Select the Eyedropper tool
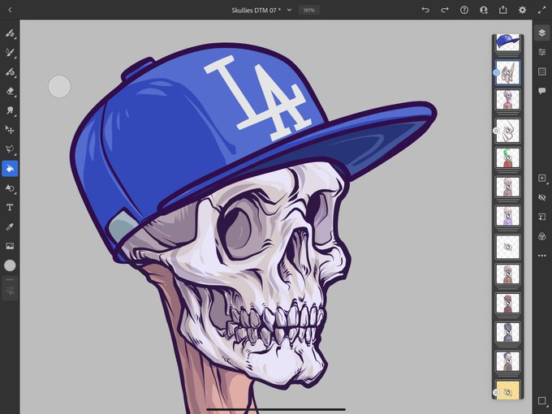This screenshot has height=414, width=552. coord(10,226)
